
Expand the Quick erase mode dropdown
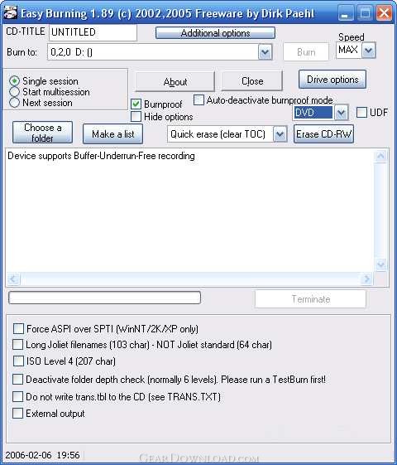[x=280, y=134]
